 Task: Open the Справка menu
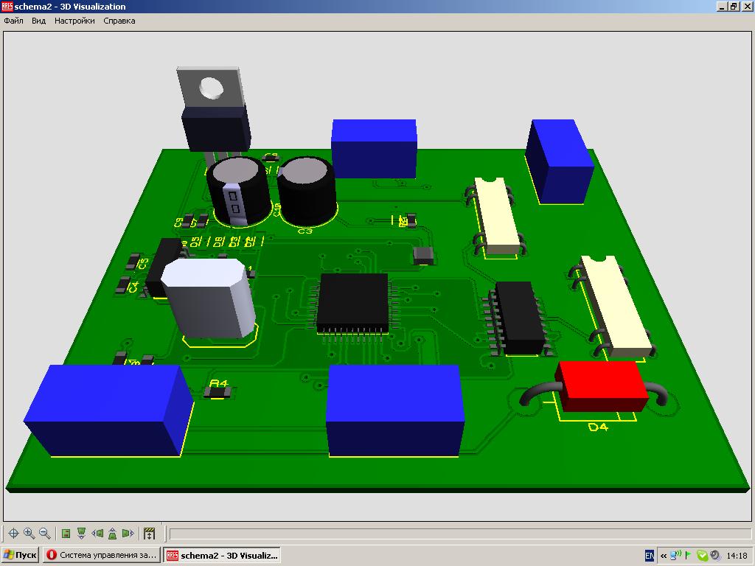coord(119,21)
